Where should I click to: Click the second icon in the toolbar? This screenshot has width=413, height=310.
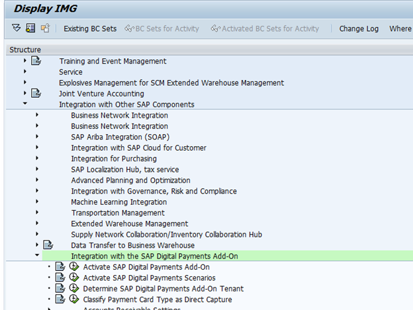(x=30, y=28)
